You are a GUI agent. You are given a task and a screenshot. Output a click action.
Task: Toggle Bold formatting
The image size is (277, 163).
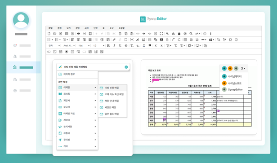108,46
